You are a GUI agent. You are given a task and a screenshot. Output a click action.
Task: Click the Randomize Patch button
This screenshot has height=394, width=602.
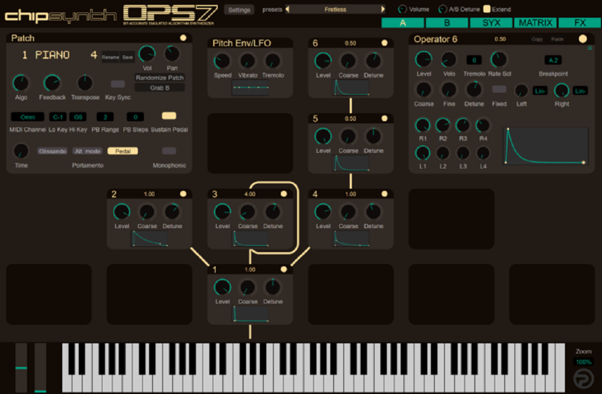pos(160,78)
